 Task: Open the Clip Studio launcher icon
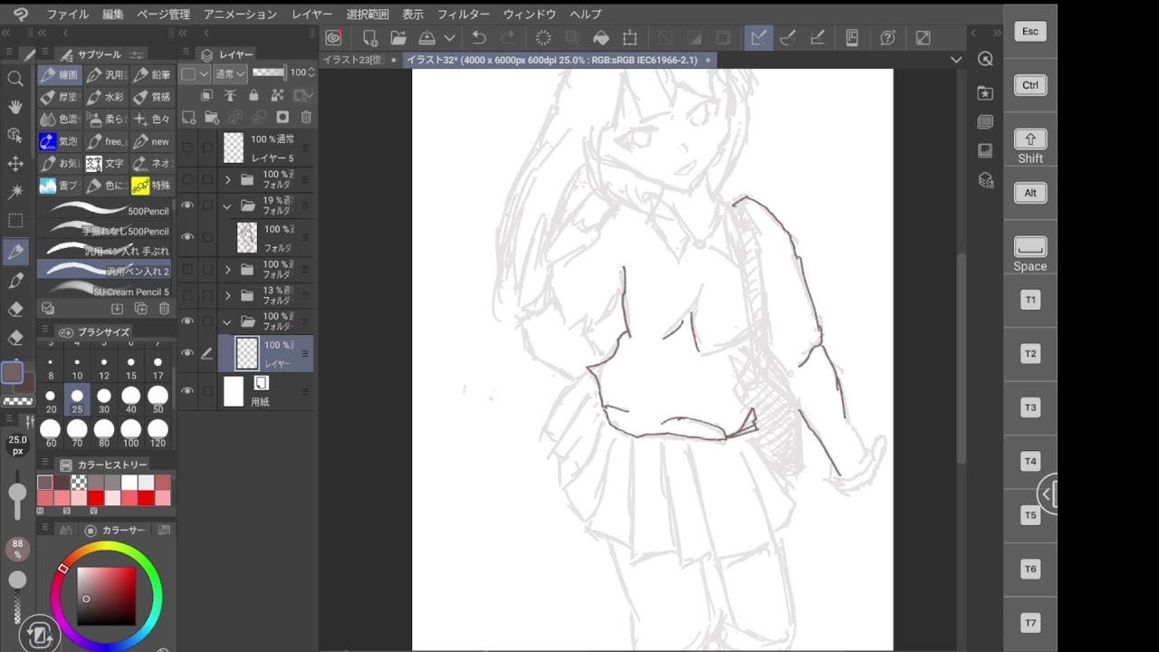(333, 38)
